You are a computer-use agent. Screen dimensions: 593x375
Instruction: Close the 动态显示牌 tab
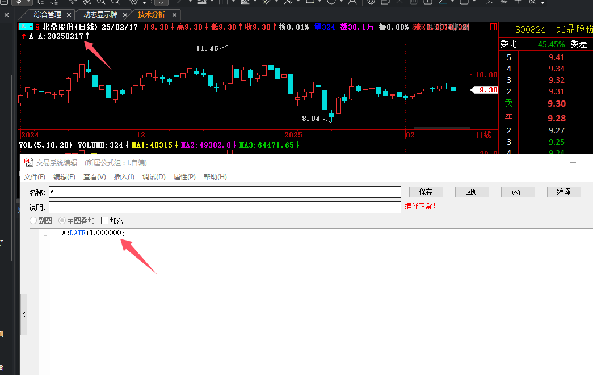click(125, 15)
